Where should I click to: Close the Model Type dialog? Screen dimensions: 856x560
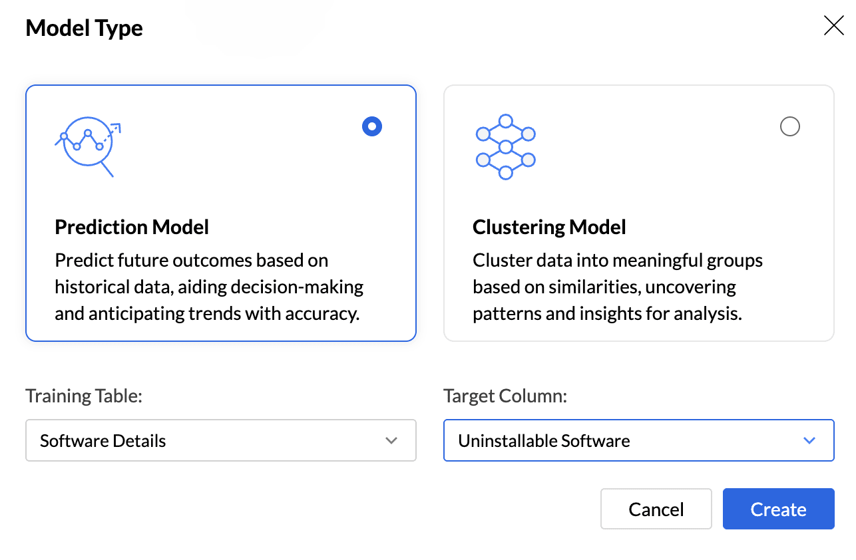pyautogui.click(x=833, y=26)
